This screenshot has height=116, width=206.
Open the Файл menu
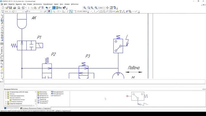[x=5, y=4]
